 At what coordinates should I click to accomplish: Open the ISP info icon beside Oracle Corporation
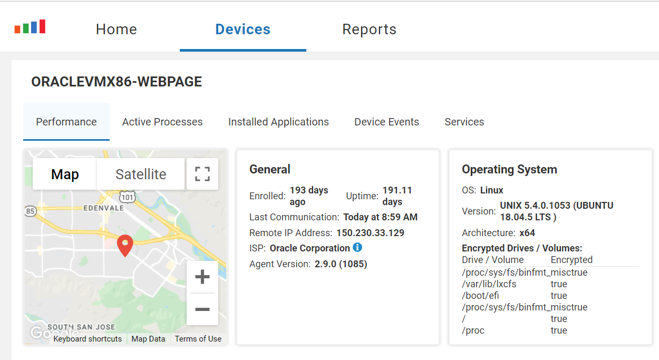(357, 247)
